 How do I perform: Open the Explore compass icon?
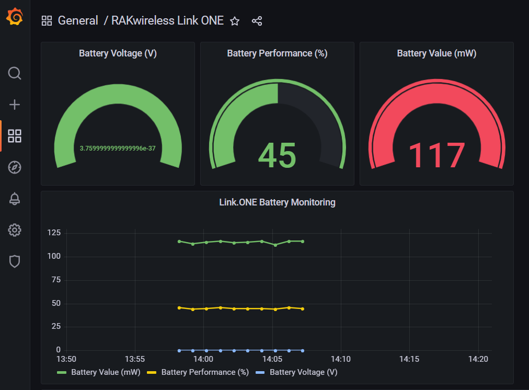[x=15, y=167]
